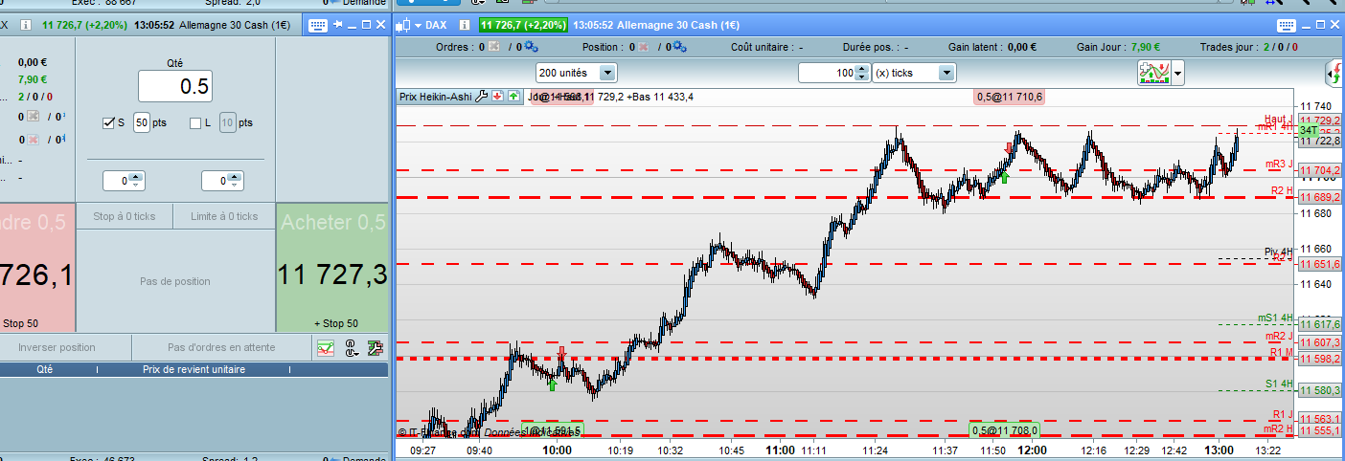The width and height of the screenshot is (1345, 461).
Task: Open chart display icon beside Pas d'ordres en attente
Action: [x=327, y=348]
